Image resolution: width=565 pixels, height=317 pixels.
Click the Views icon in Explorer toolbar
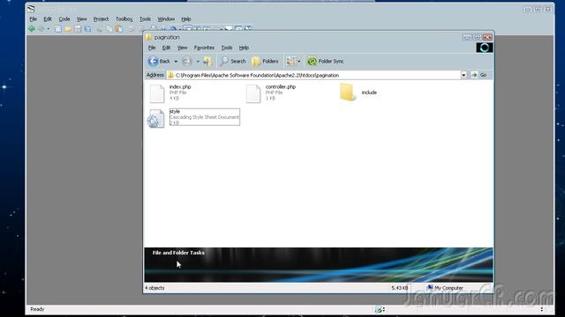[x=291, y=62]
